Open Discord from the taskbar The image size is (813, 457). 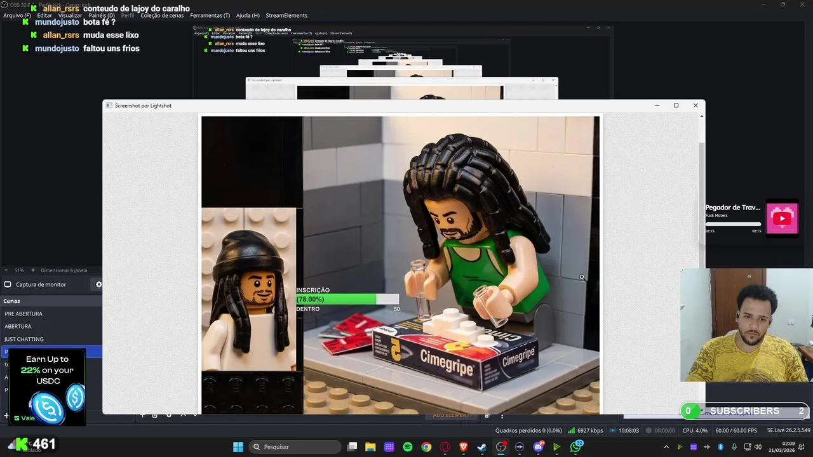[x=539, y=447]
